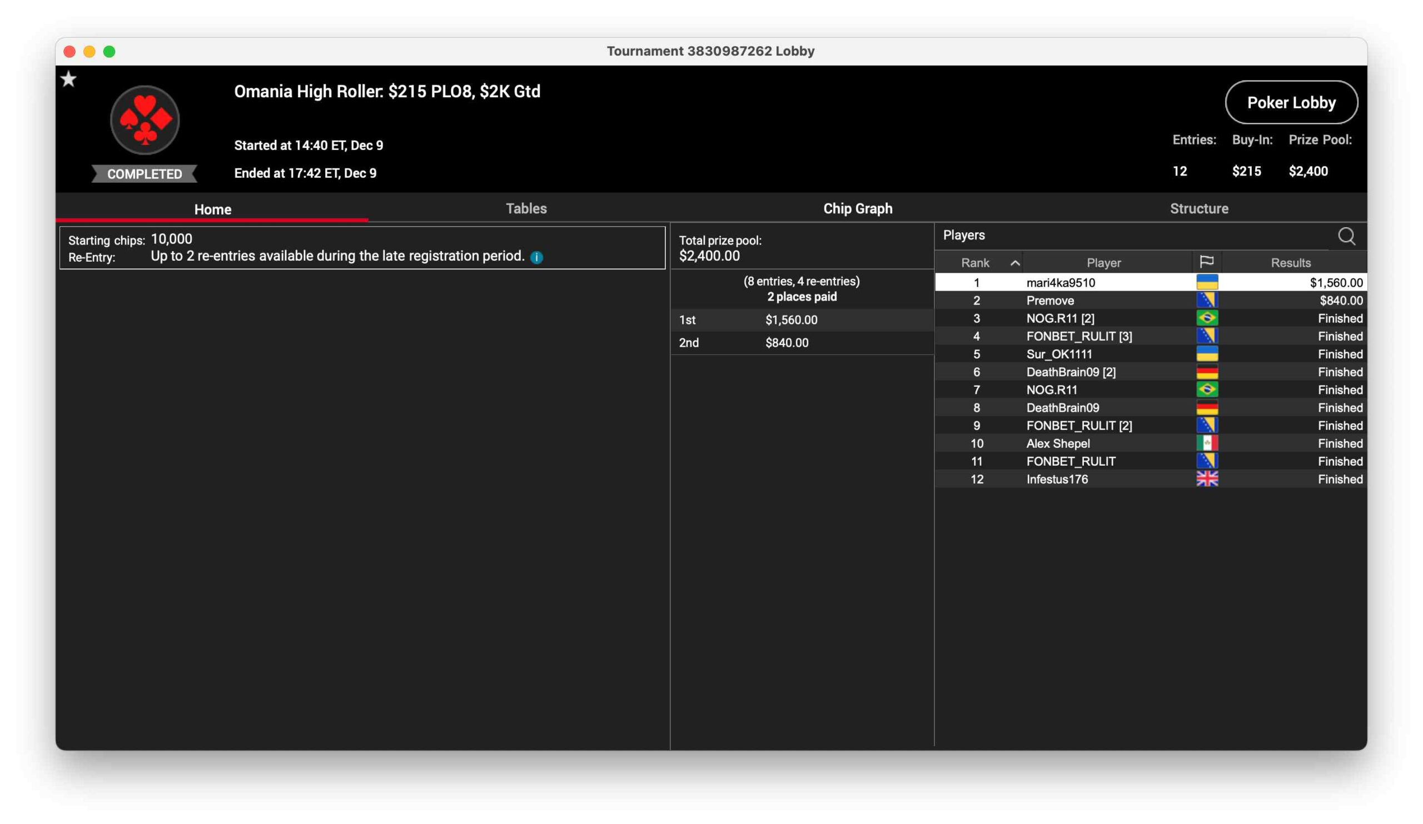The height and width of the screenshot is (824, 1423).
Task: Click the Poker Lobby button
Action: pos(1291,103)
